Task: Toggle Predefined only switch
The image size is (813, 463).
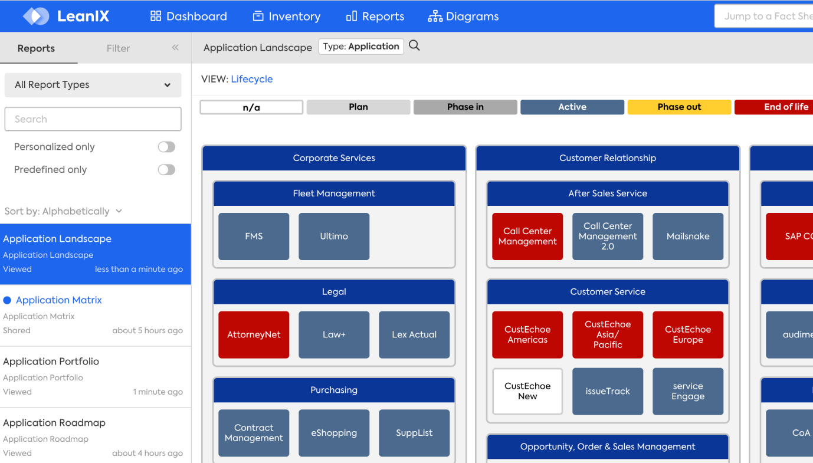Action: tap(166, 170)
